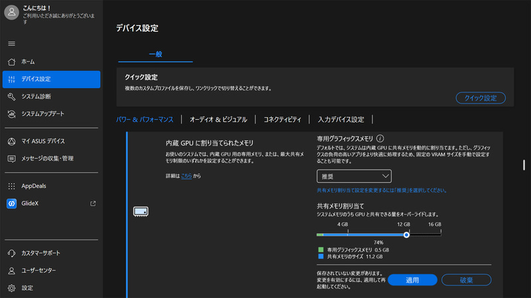Collapse sidebar with hamburger menu icon

11,44
